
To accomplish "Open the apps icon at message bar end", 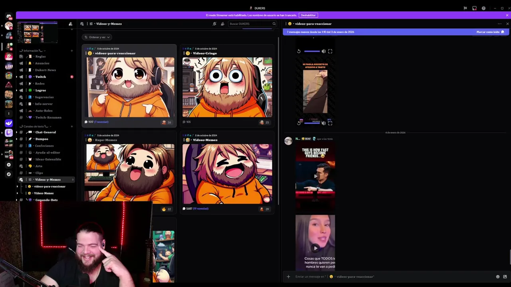I will pos(505,277).
